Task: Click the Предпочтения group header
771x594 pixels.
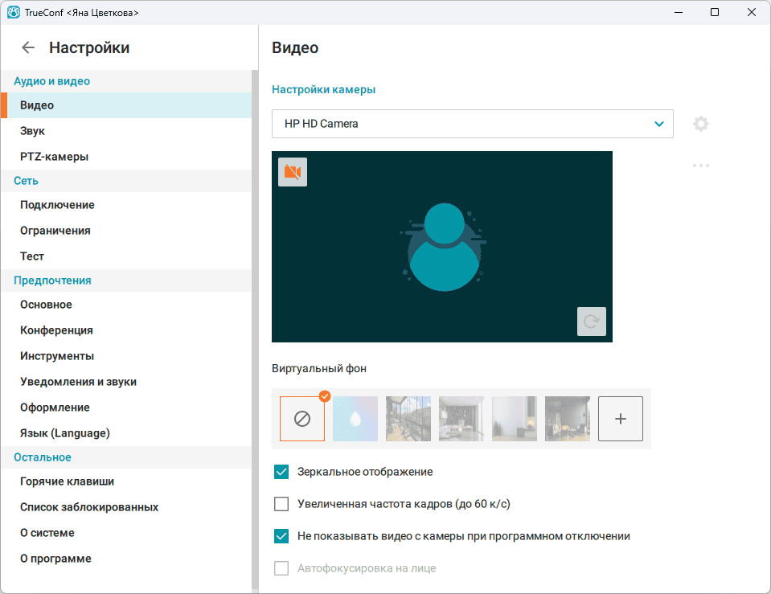Action: 126,281
